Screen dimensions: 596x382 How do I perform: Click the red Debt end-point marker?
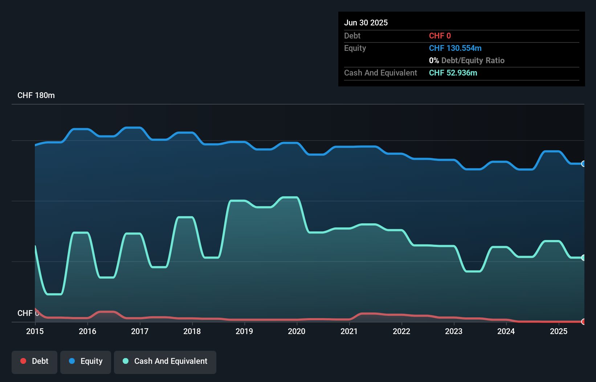click(x=583, y=322)
